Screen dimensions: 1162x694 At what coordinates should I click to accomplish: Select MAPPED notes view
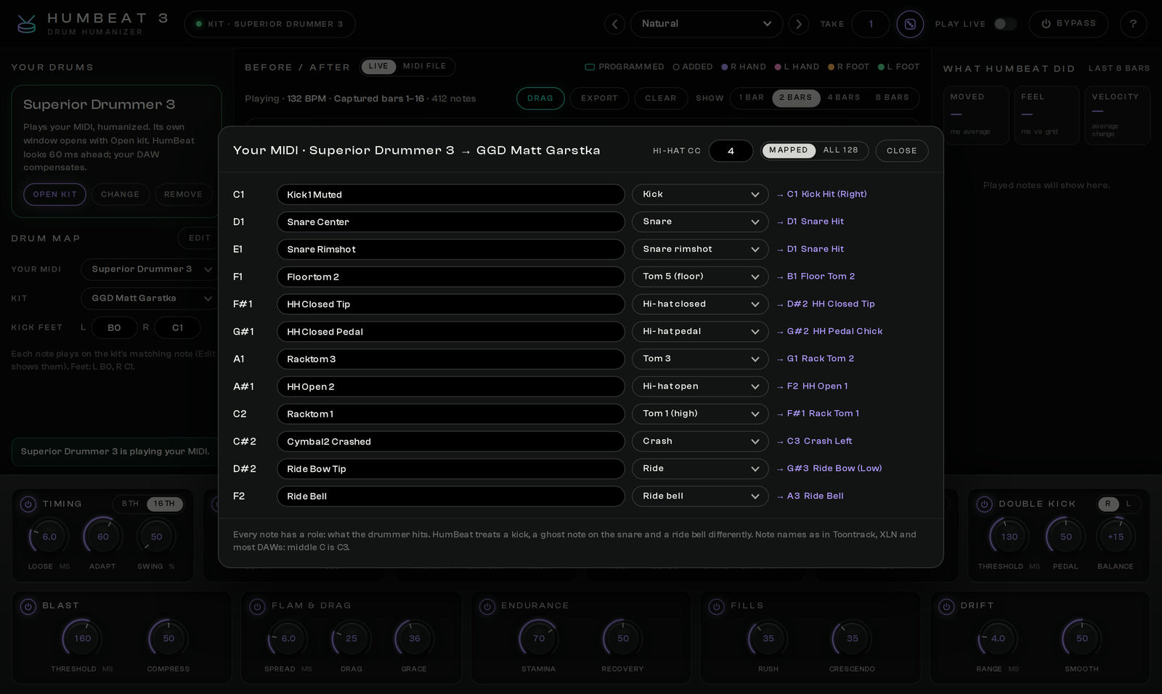(788, 150)
